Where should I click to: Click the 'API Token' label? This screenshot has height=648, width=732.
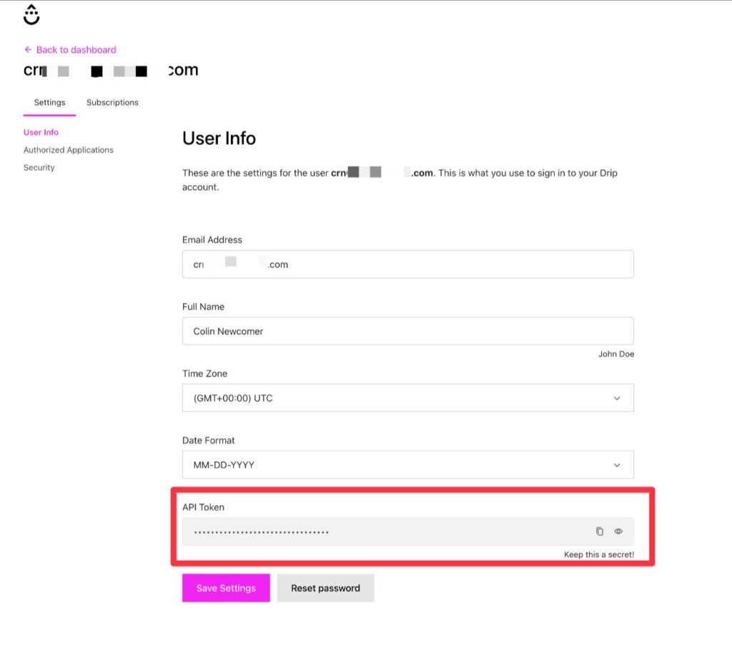pos(203,507)
